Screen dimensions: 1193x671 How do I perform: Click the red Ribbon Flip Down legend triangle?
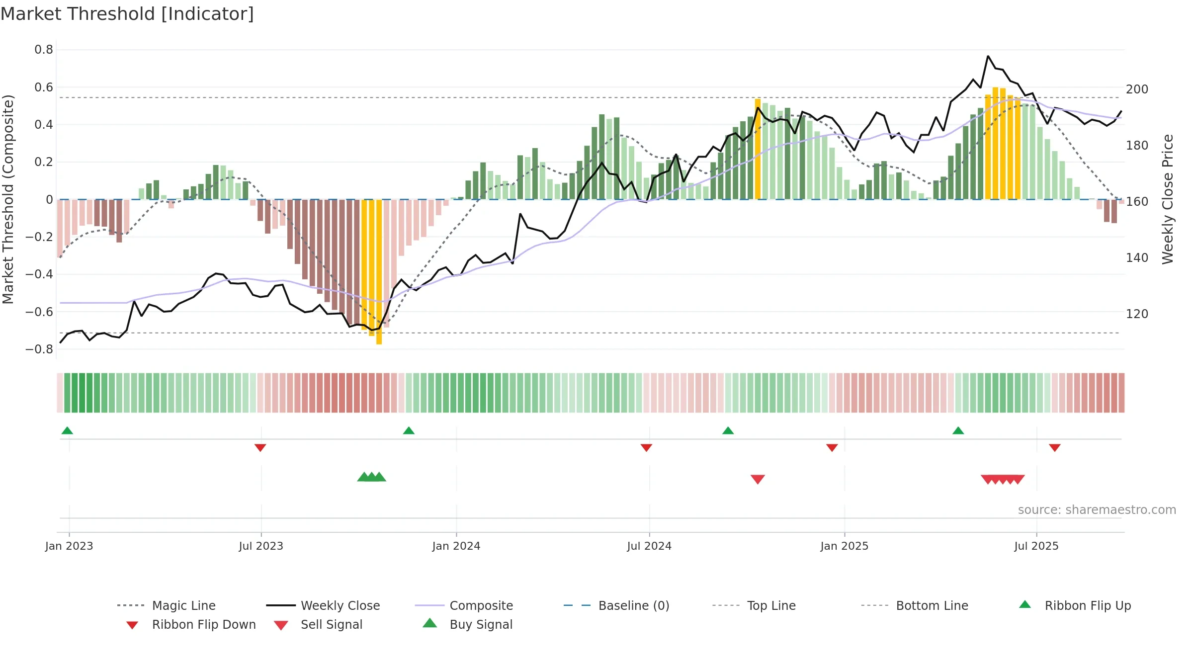coord(132,625)
